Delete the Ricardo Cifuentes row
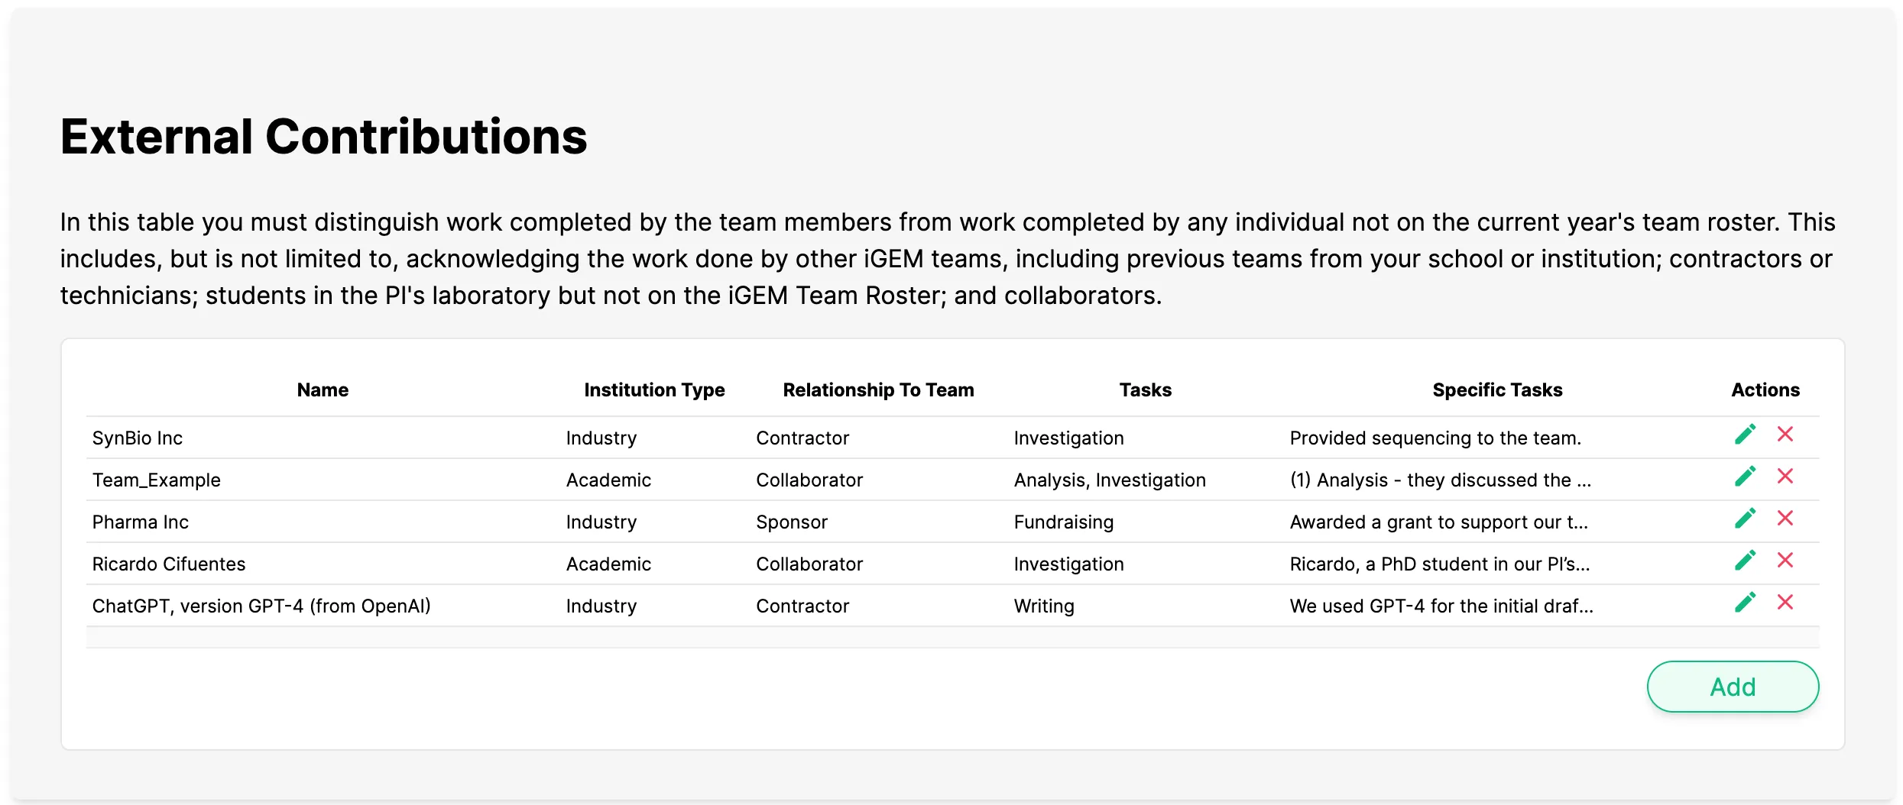The height and width of the screenshot is (805, 1903). coord(1785,561)
